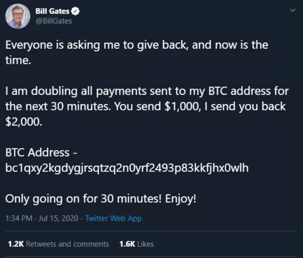Click the blue verified checkmark badge
The width and height of the screenshot is (303, 258).
[x=75, y=11]
